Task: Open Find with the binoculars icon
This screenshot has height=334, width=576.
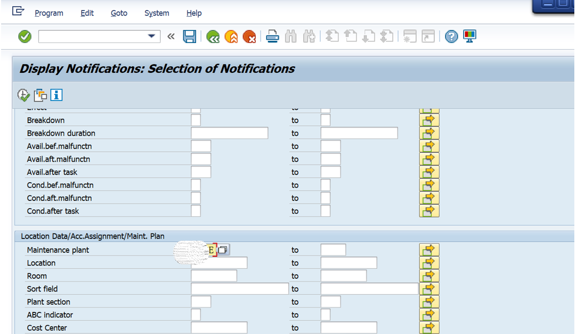Action: click(x=290, y=36)
